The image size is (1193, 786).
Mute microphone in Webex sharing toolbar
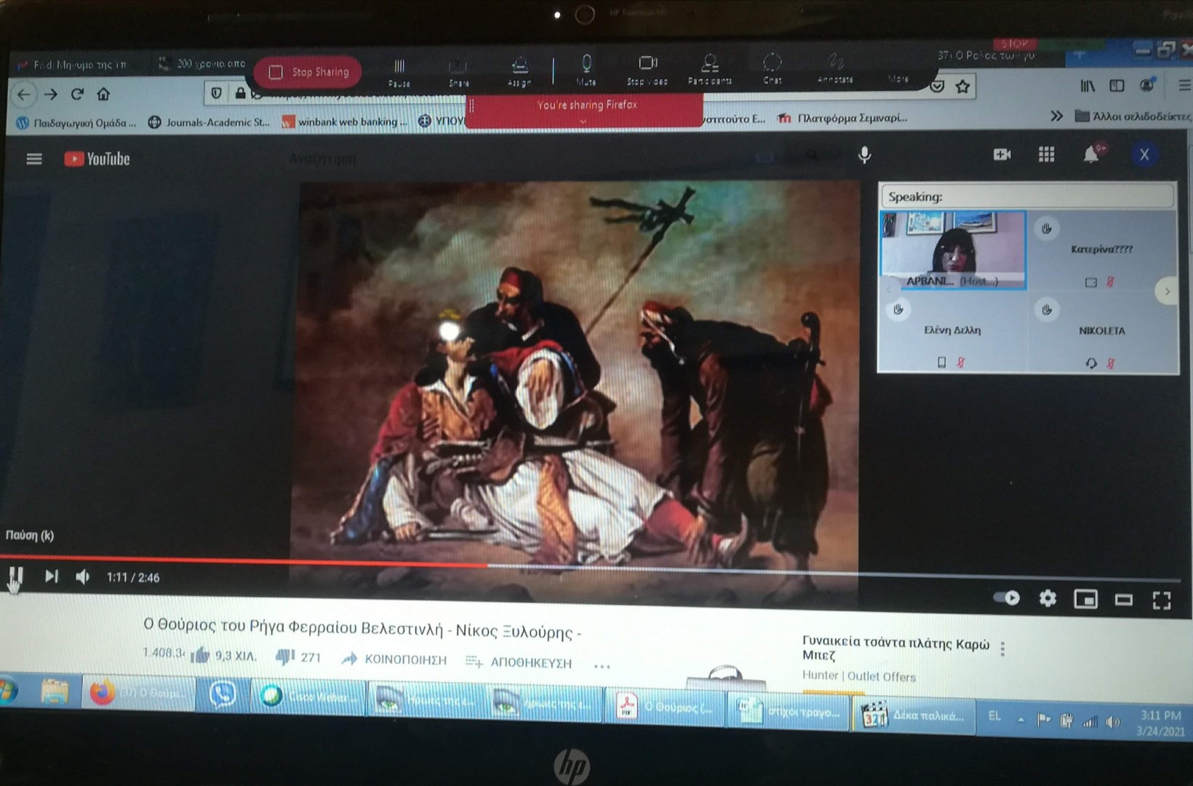click(x=586, y=70)
